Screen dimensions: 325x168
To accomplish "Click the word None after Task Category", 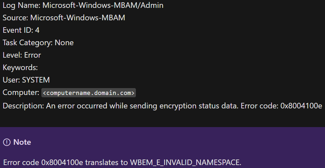I will coord(64,43).
